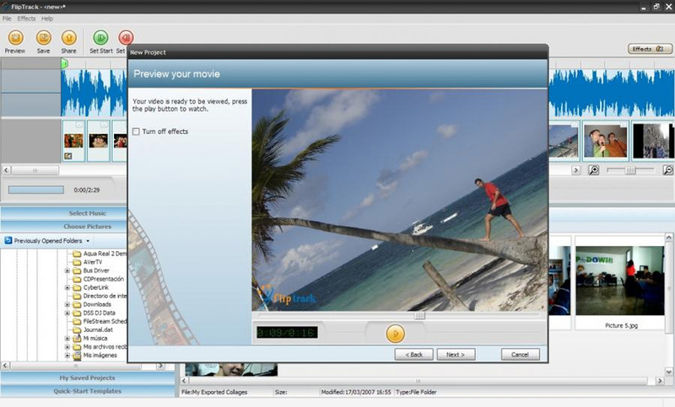Click the blue Previously Opened Folders icon
Viewport: 675px width, 407px height.
[8, 240]
